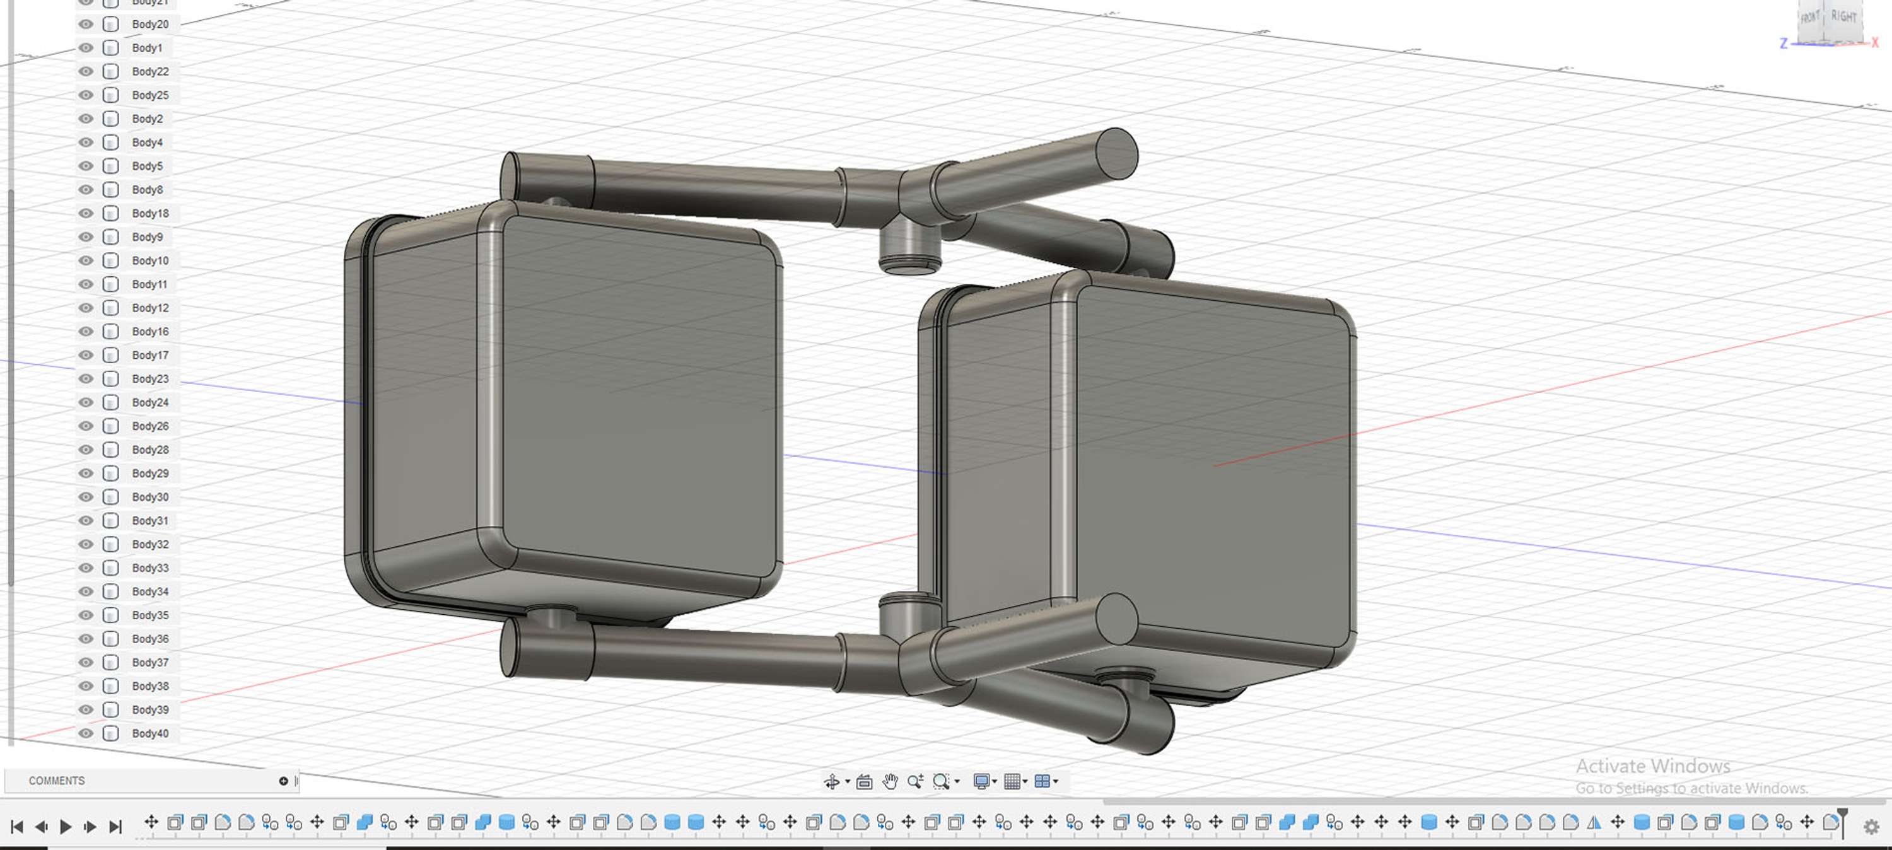Select Body32 in the bodies list
Image resolution: width=1892 pixels, height=850 pixels.
(x=150, y=544)
